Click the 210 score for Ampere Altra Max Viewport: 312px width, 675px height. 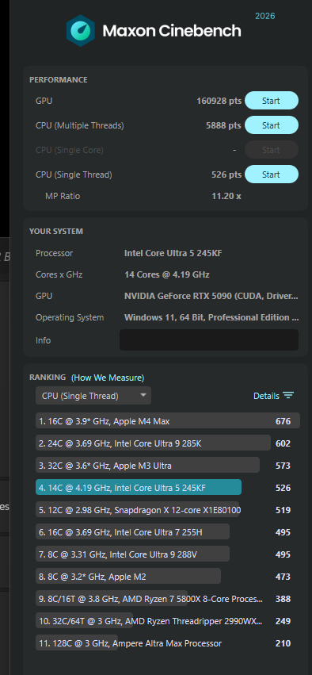(283, 643)
